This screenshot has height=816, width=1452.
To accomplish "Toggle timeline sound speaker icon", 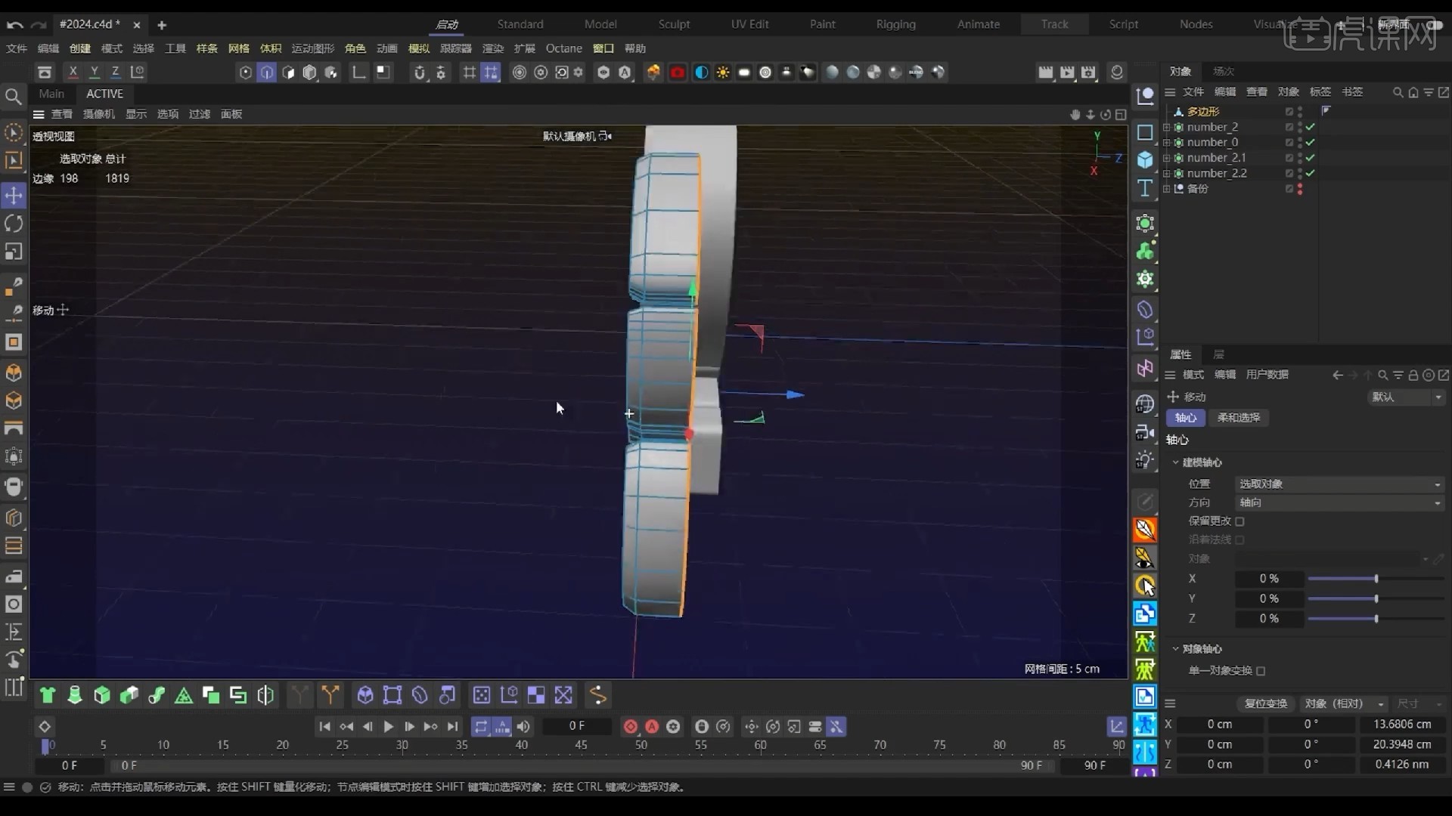I will tap(523, 726).
